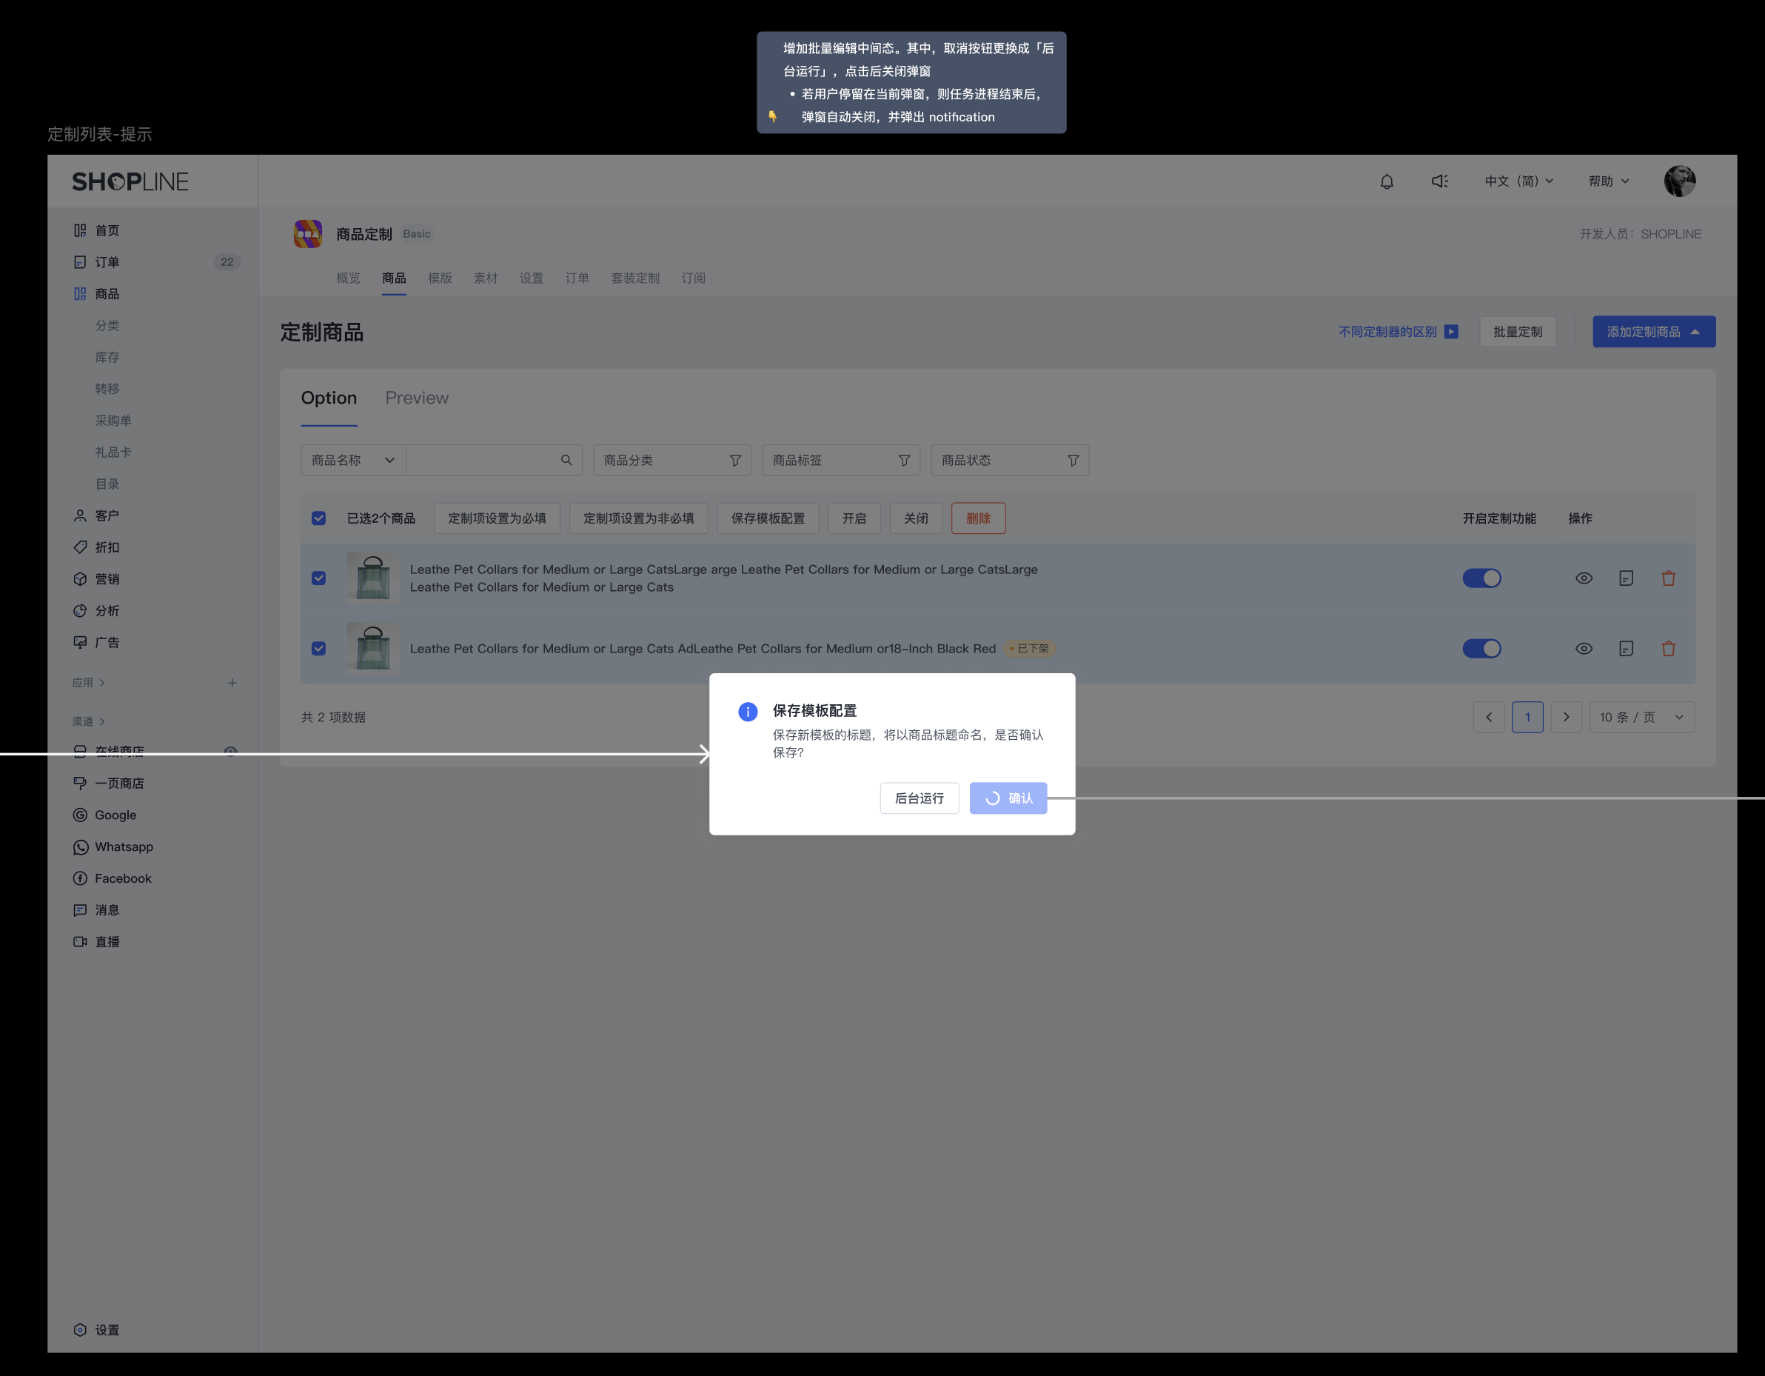Switch to the 素材 tab
This screenshot has width=1765, height=1376.
point(486,278)
